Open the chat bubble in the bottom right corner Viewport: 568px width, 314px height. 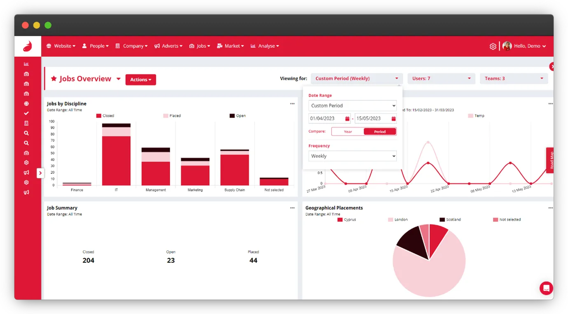(546, 288)
